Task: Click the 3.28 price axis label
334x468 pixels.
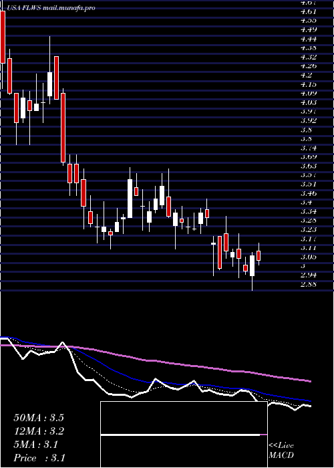Action: click(309, 221)
